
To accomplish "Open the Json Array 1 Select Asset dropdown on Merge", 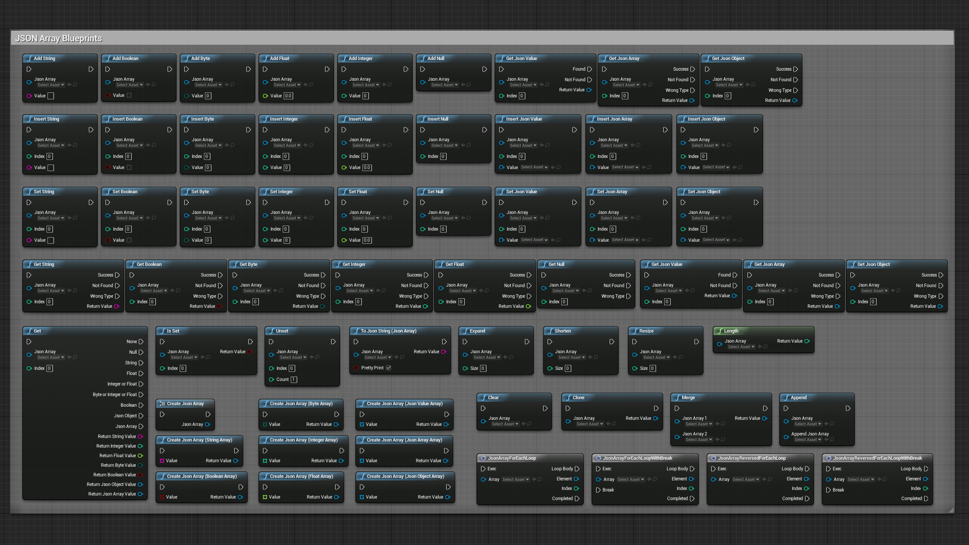I will [698, 424].
